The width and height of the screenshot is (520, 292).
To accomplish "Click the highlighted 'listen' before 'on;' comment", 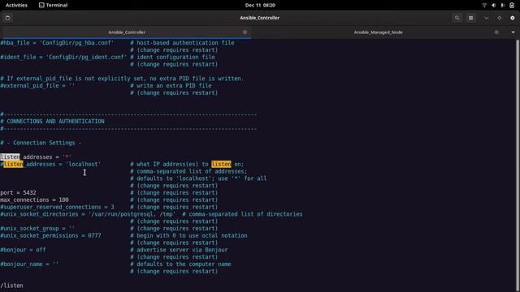I will tap(221, 164).
